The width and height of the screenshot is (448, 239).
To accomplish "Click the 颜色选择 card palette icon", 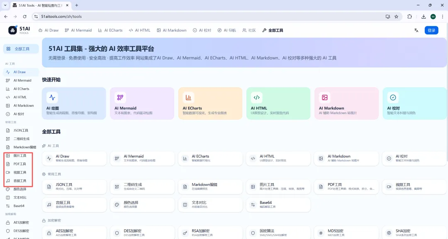I will tap(117, 205).
